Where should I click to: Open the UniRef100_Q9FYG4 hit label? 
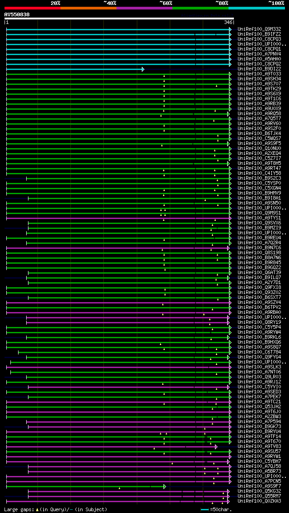pyautogui.click(x=260, y=357)
